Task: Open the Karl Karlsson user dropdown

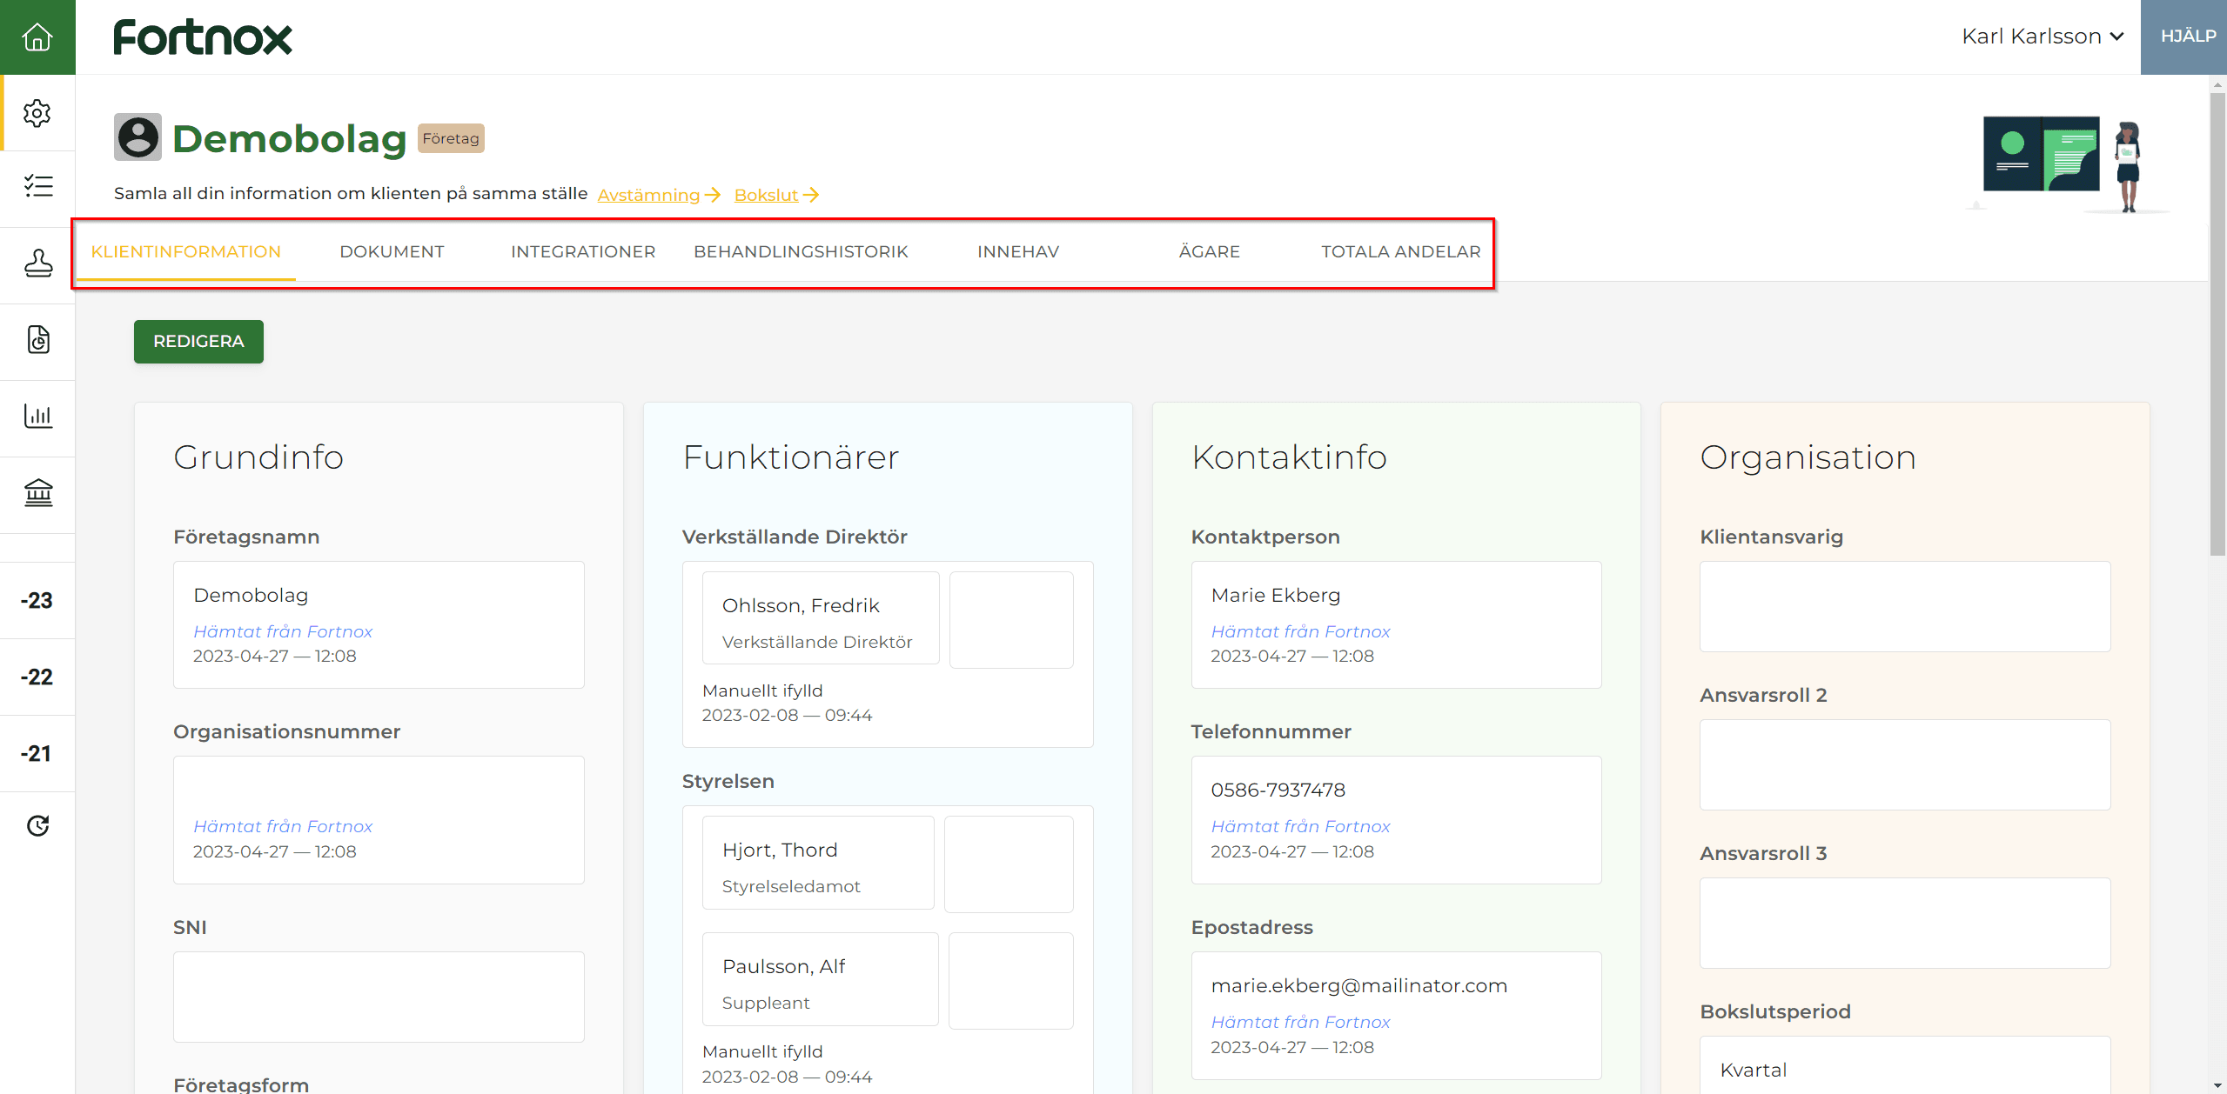Action: pyautogui.click(x=2042, y=37)
